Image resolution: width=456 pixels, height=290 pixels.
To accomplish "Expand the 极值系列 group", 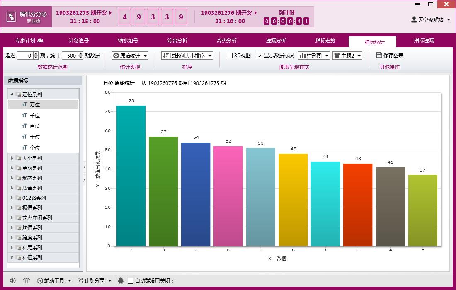I will click(12, 208).
